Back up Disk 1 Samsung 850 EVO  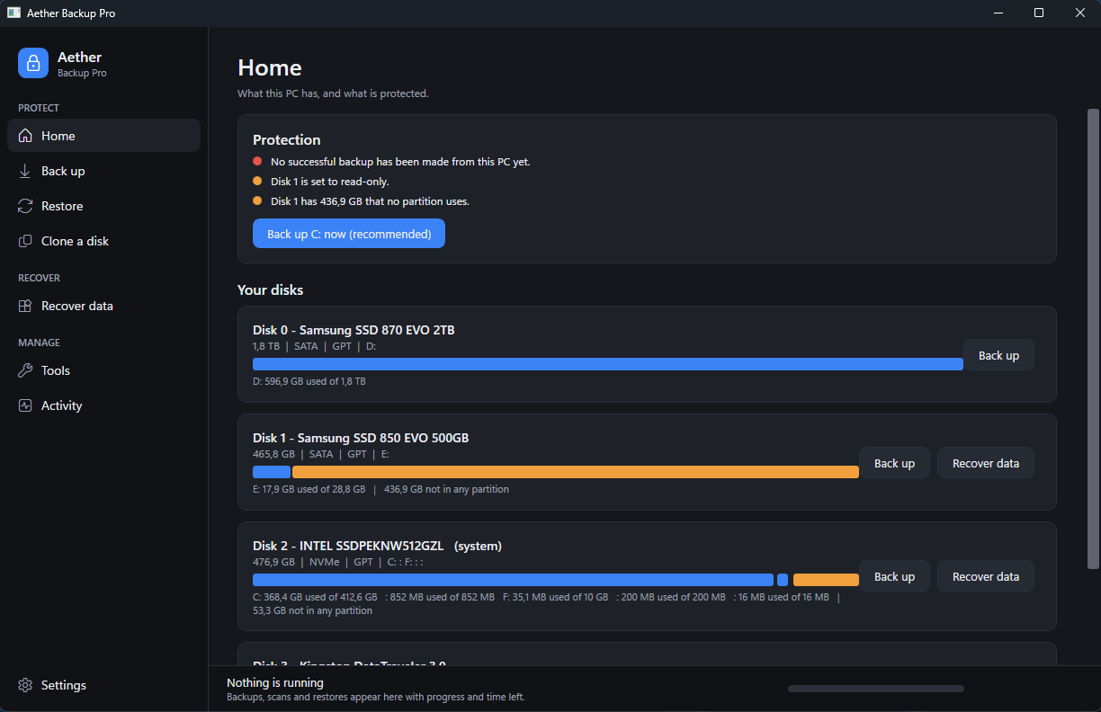[894, 463]
